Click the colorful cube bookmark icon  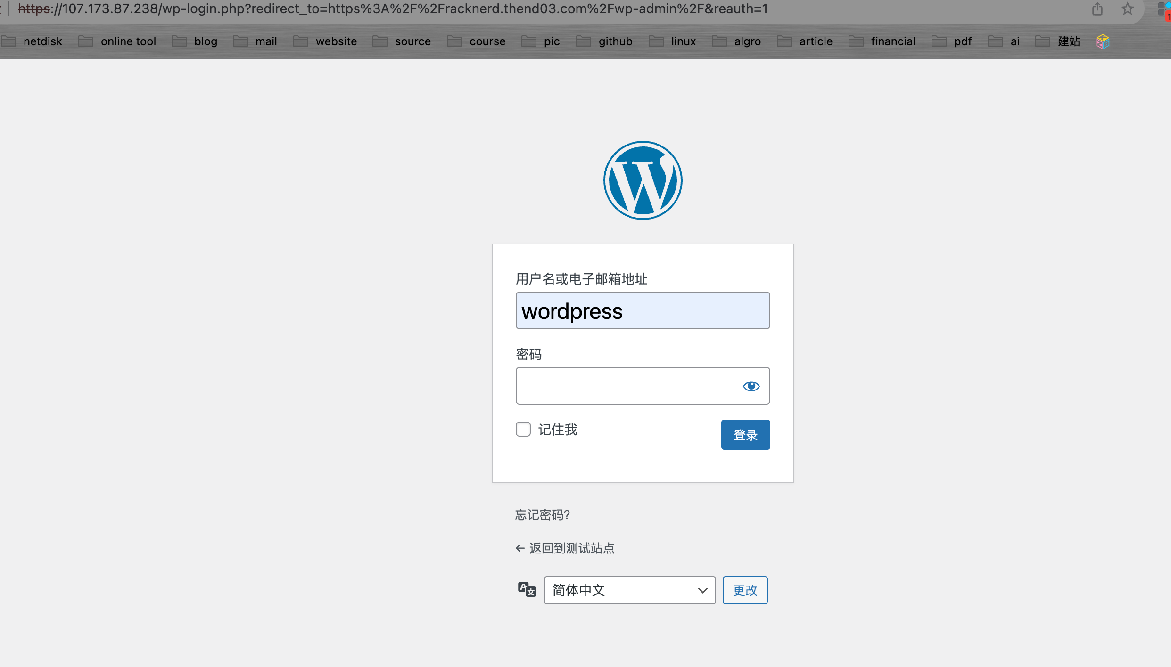(1103, 41)
